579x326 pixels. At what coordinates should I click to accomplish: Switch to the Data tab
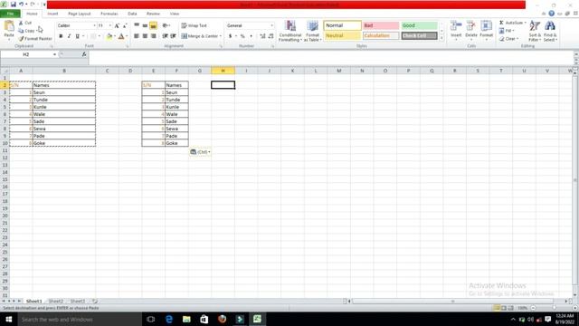click(x=132, y=14)
